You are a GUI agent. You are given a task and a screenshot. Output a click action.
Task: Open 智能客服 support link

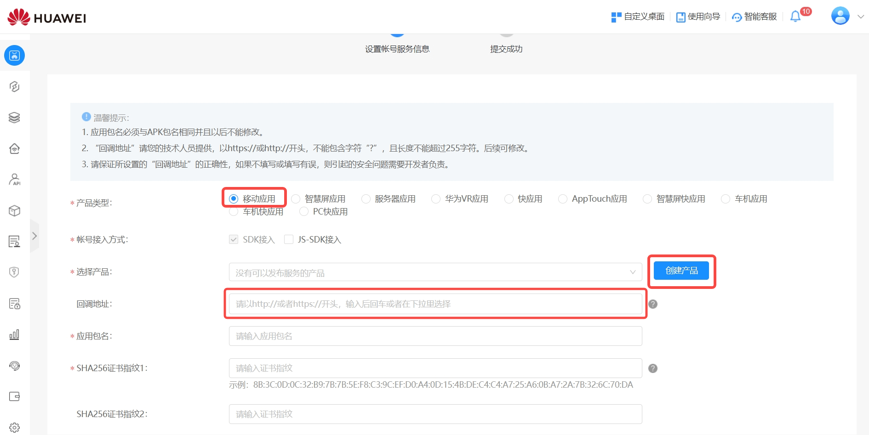(x=754, y=17)
